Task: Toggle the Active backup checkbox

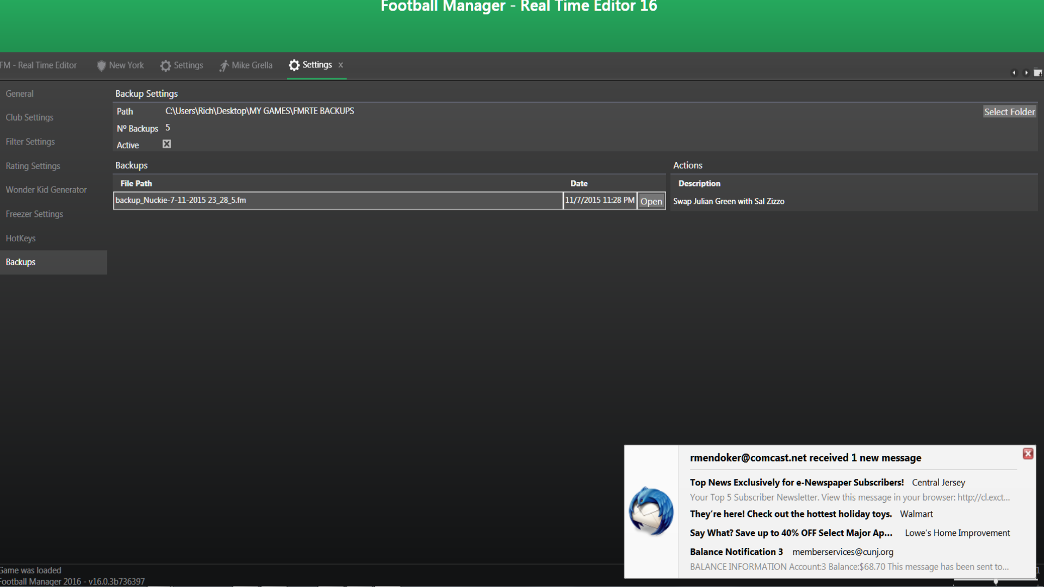Action: click(167, 144)
